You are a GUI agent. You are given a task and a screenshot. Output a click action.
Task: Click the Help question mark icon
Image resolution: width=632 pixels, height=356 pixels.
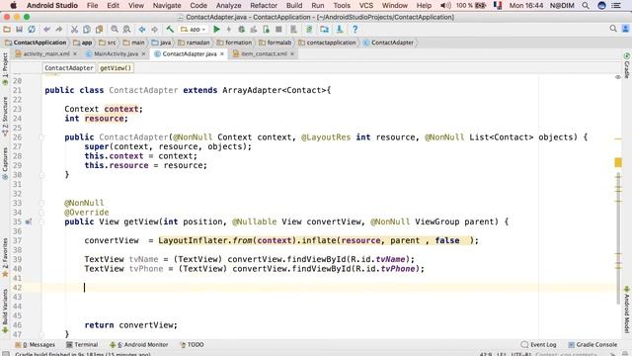coord(355,29)
